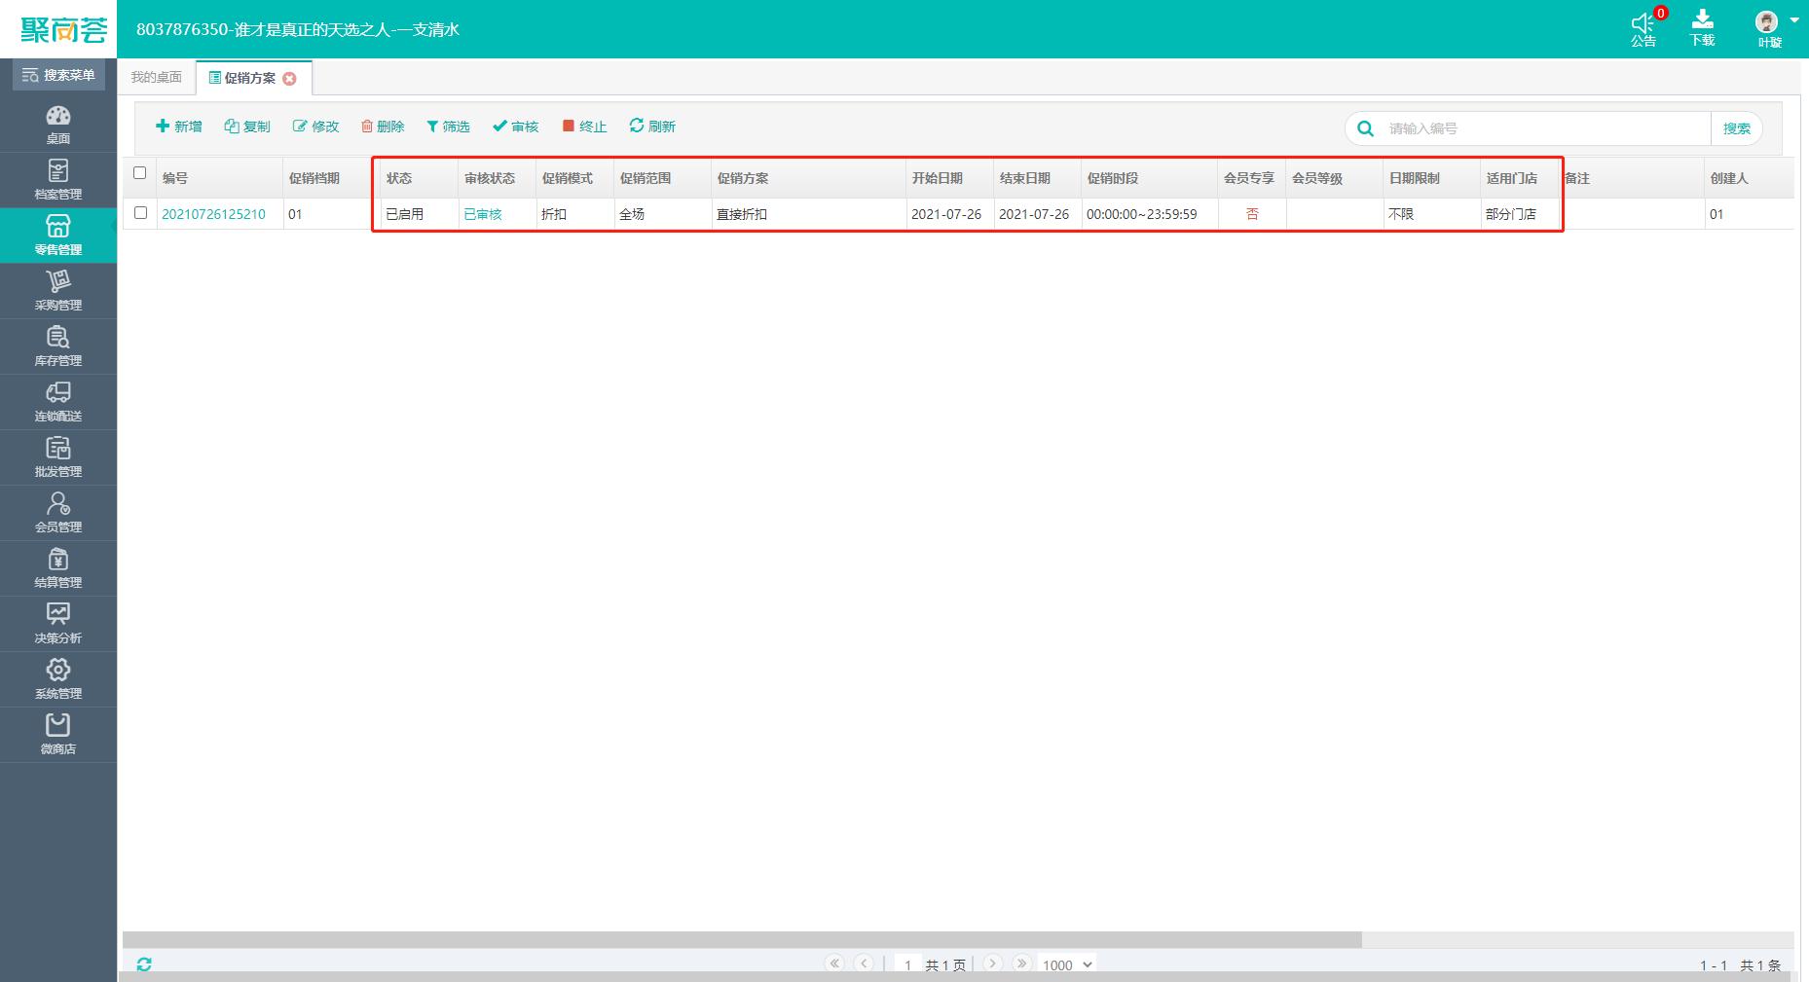The width and height of the screenshot is (1809, 982).
Task: Focus the 请输入编号 search field
Action: (x=1546, y=128)
